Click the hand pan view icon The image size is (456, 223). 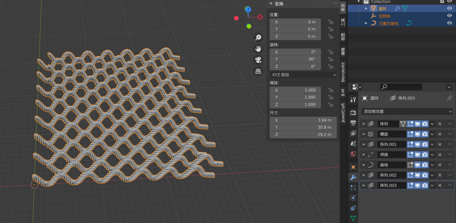(x=258, y=48)
